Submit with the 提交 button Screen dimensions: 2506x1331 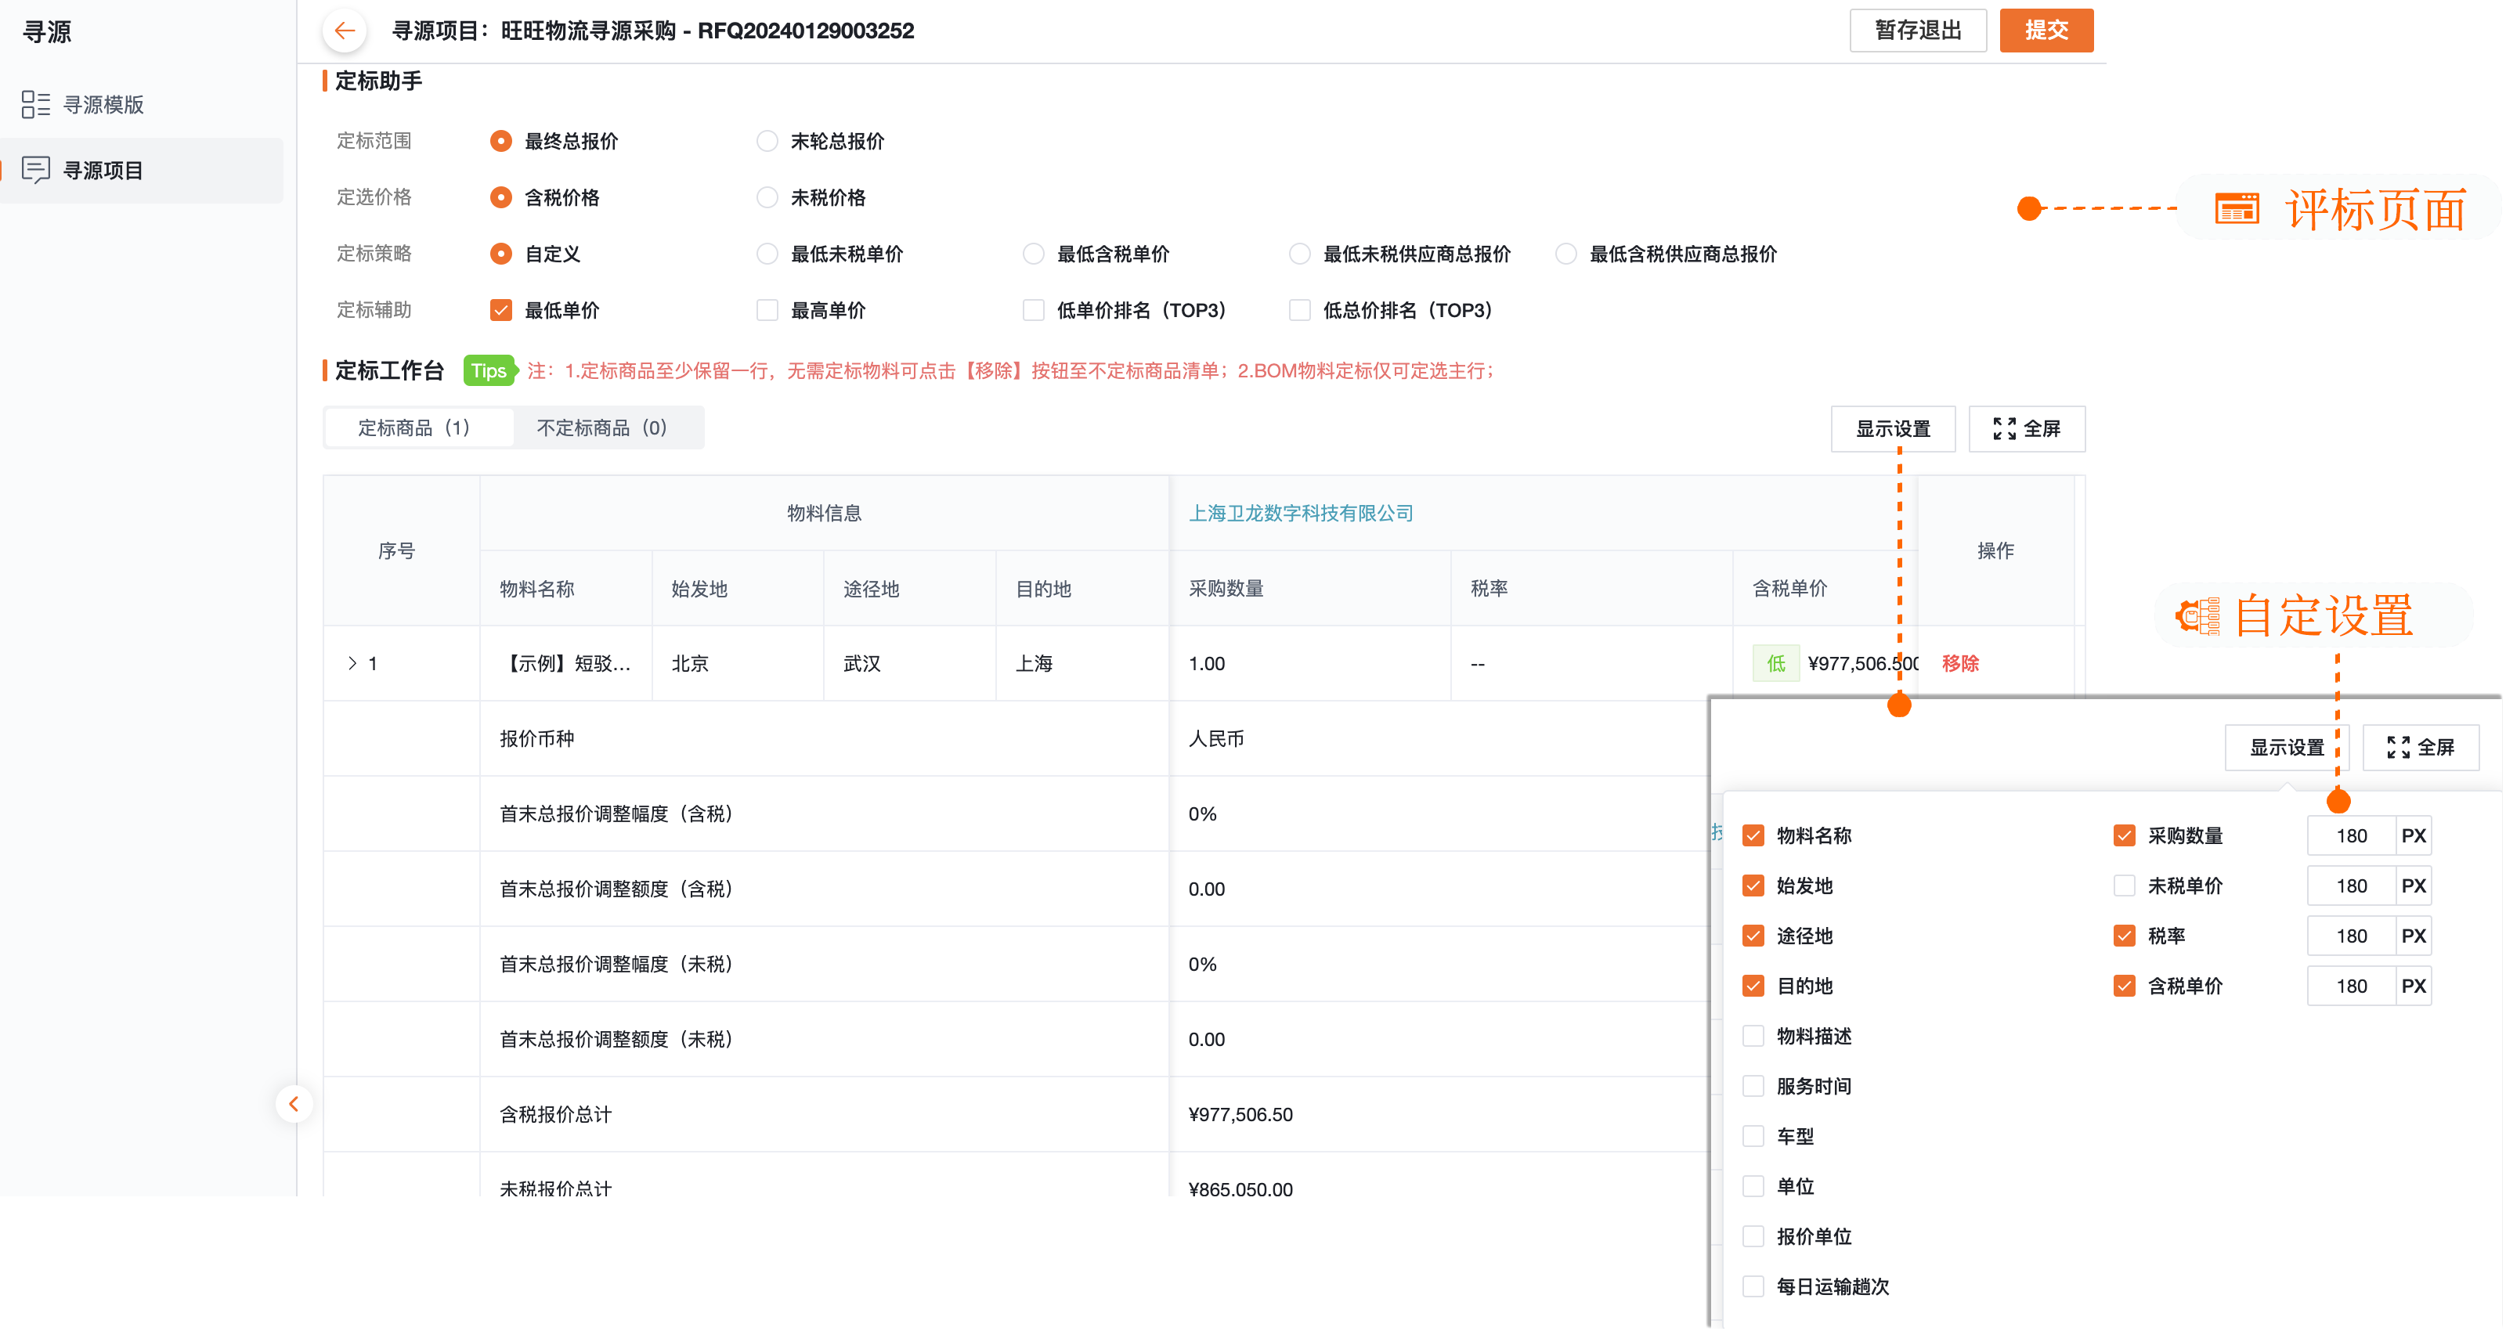[2046, 31]
